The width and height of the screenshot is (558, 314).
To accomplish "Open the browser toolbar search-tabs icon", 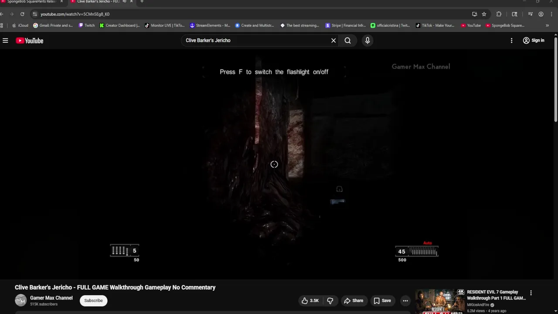I will click(514, 14).
